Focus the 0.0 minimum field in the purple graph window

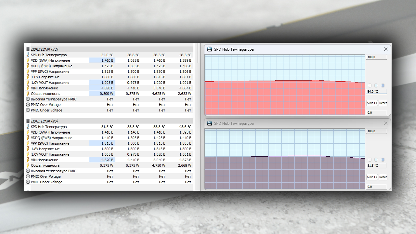coord(376,187)
